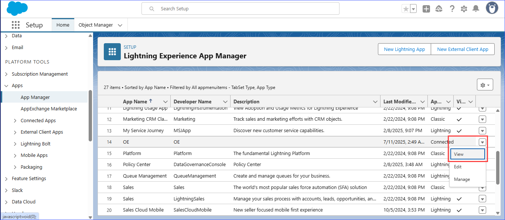This screenshot has width=505, height=220.
Task: Open the list view settings gear dropdown
Action: pos(485,85)
